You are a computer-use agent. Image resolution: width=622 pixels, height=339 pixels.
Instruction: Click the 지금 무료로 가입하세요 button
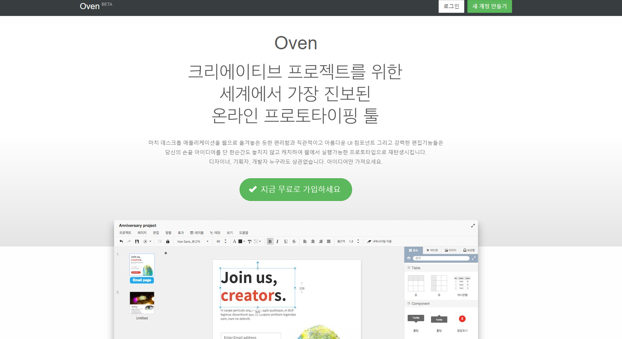pyautogui.click(x=296, y=190)
